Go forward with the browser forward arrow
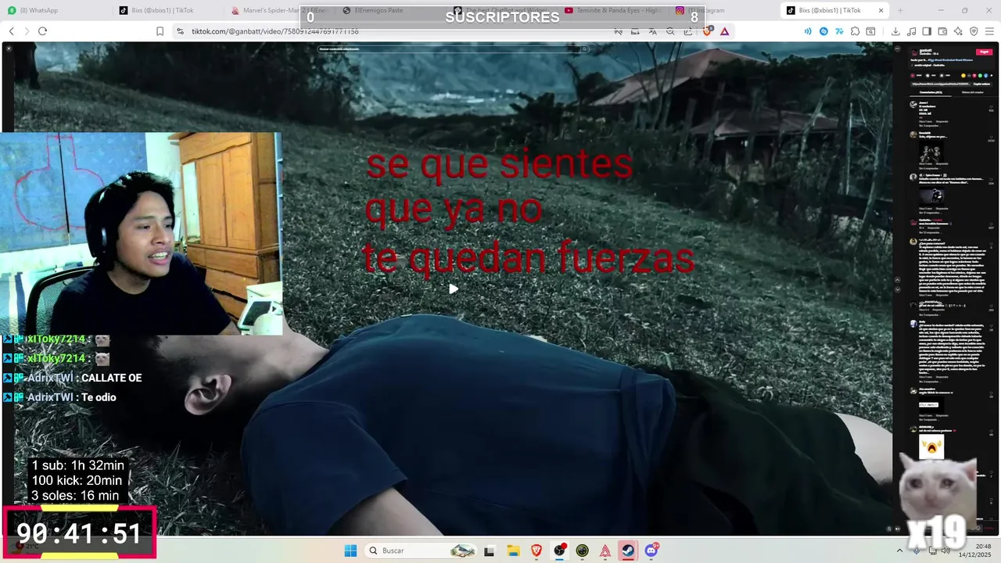The image size is (1001, 563). tap(27, 31)
